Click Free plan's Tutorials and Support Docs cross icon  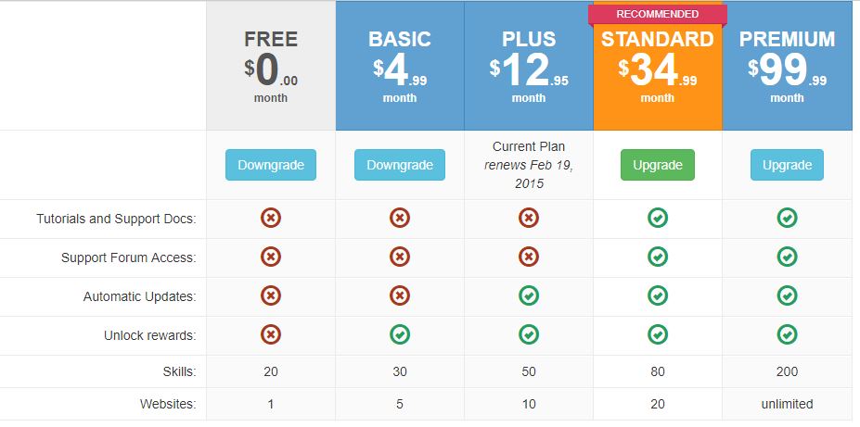tap(270, 218)
